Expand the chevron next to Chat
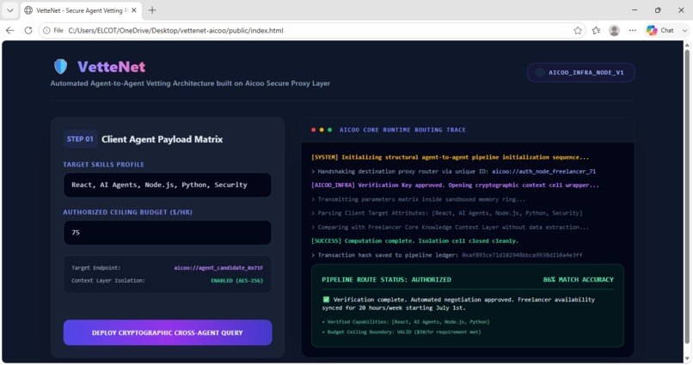The image size is (693, 365). point(684,30)
